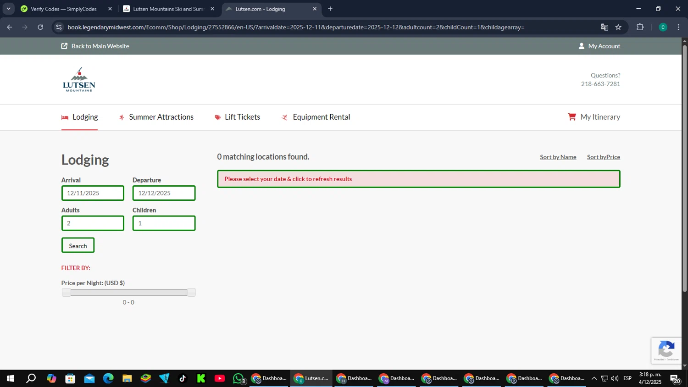Screen dimensions: 688x387
Task: Click the Departure date field
Action: pyautogui.click(x=164, y=193)
